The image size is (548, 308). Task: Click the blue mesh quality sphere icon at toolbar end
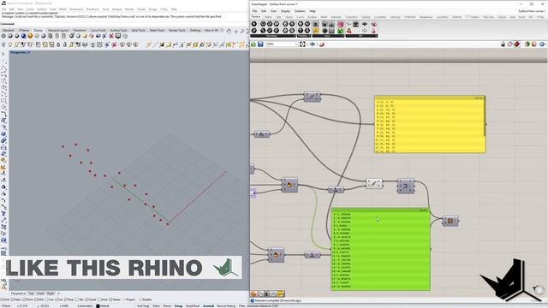[x=542, y=44]
